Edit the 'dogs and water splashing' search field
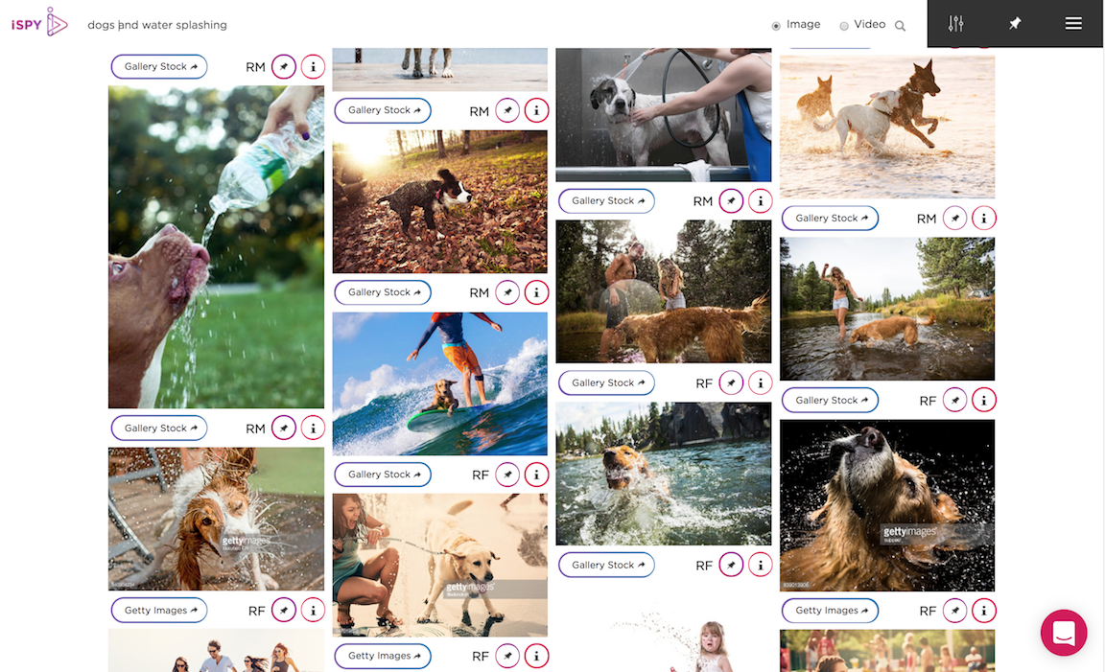 [157, 25]
